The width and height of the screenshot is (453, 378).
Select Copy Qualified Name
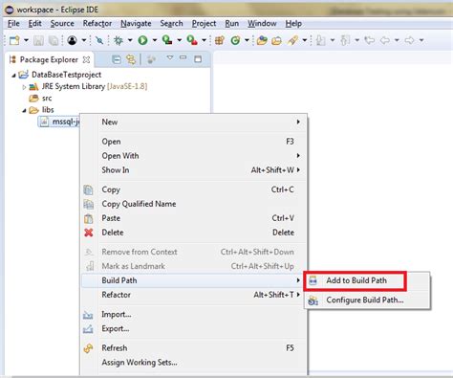193,204
